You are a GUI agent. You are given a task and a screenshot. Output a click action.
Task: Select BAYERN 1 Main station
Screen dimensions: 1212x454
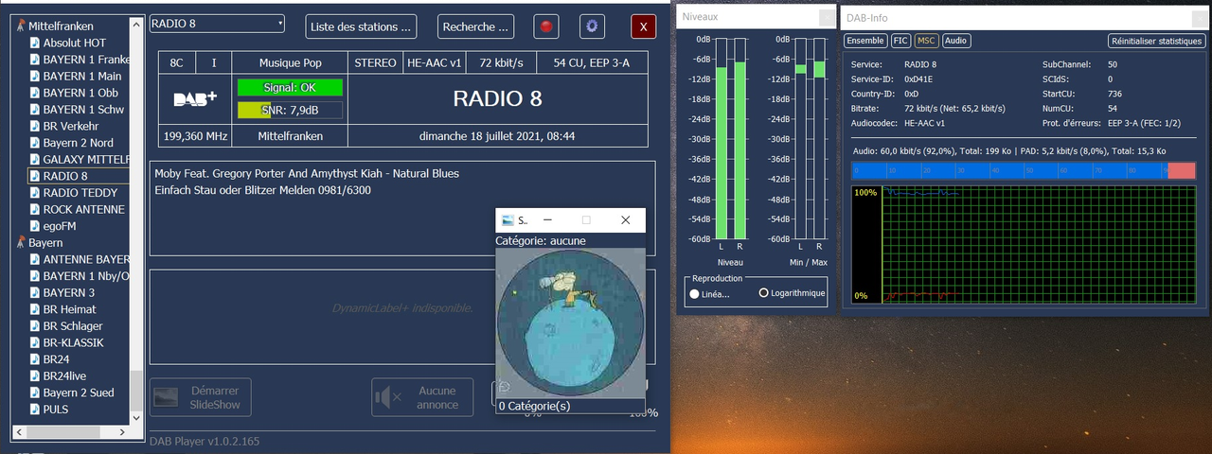tap(82, 76)
